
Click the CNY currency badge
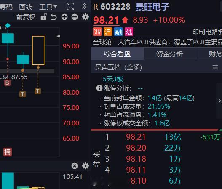[x=97, y=32]
